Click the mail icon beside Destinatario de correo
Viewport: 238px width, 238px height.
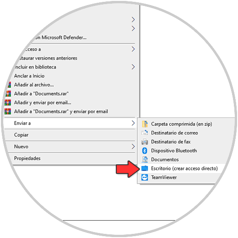click(x=145, y=133)
